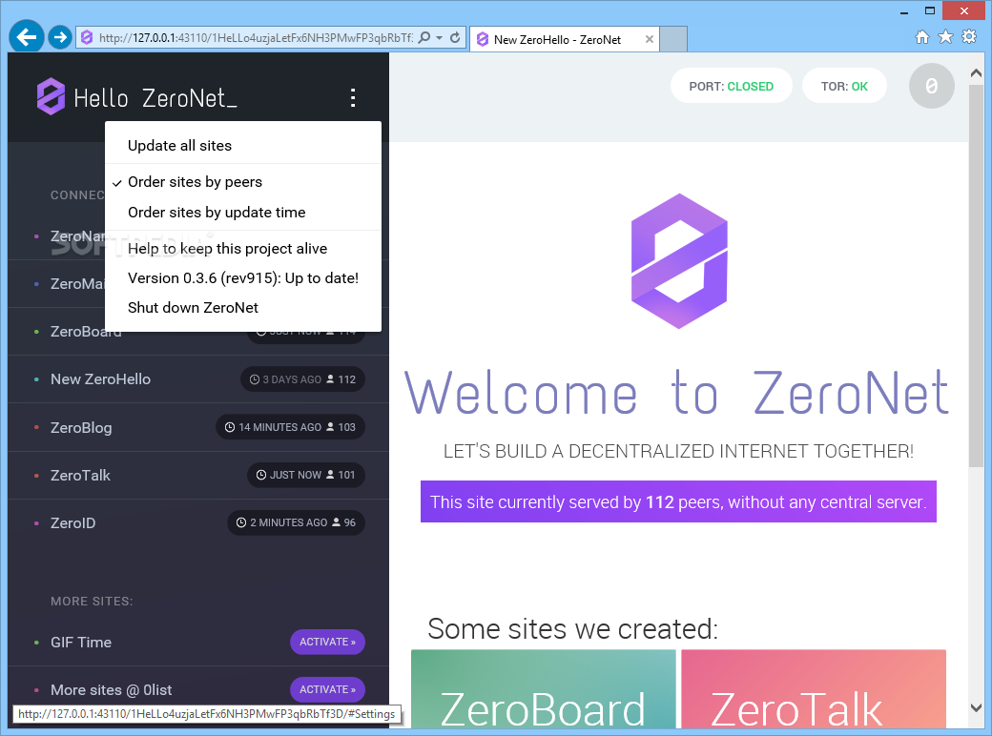Viewport: 992px width, 736px height.
Task: Open the ZeroID site
Action: (x=72, y=522)
